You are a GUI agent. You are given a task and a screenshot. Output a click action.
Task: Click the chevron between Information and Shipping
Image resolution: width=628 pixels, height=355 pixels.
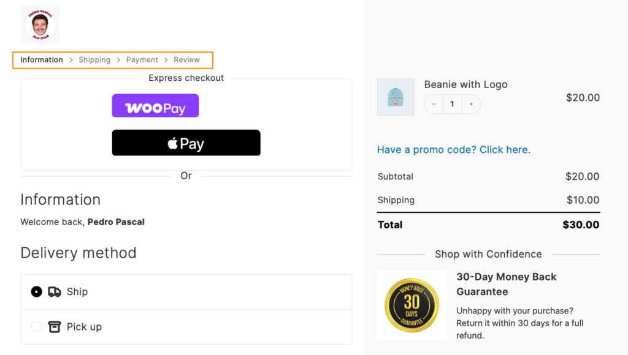(x=71, y=60)
